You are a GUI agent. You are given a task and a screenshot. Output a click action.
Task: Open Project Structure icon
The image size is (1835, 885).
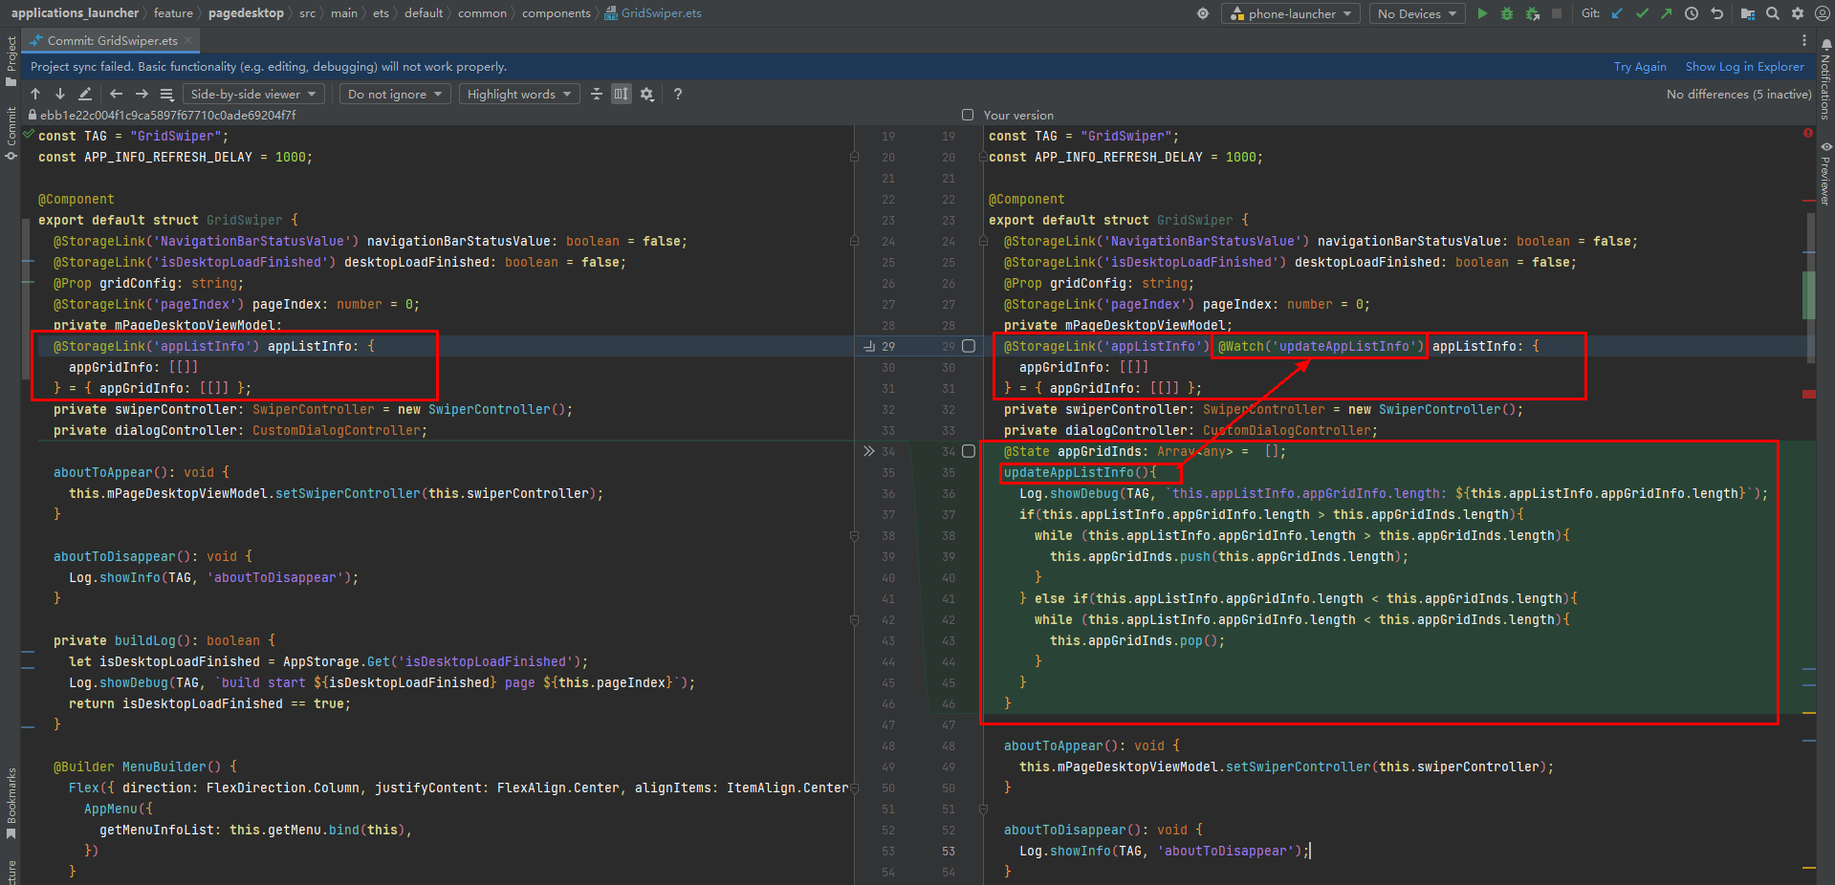tap(1748, 13)
